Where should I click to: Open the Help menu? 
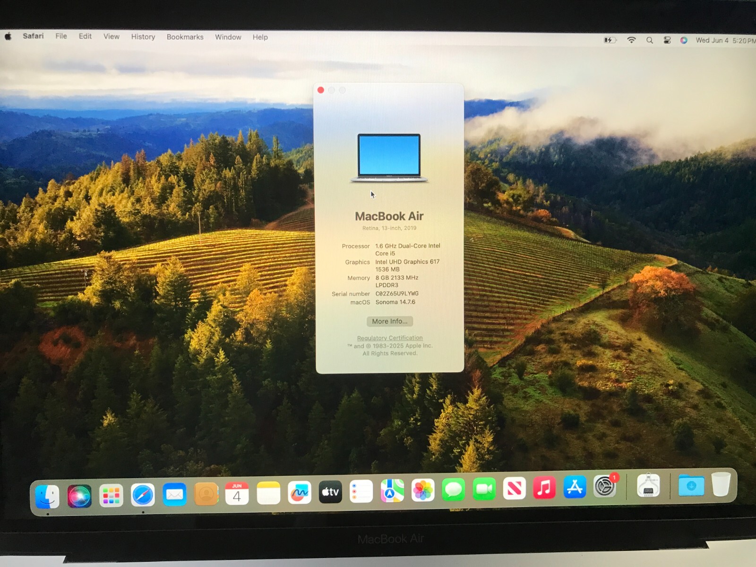pyautogui.click(x=260, y=37)
